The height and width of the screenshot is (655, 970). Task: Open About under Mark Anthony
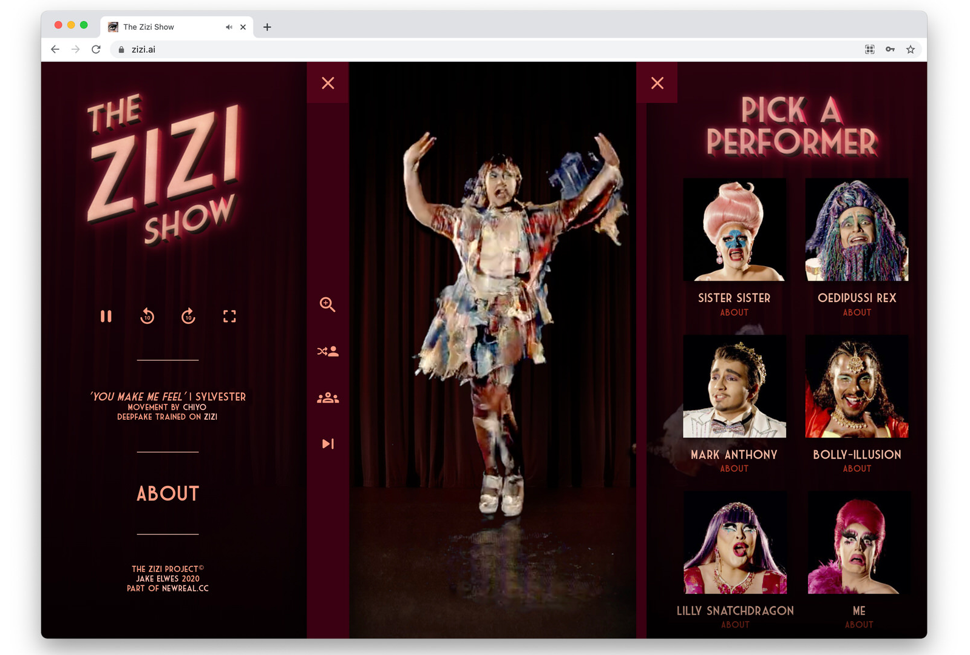pos(734,469)
